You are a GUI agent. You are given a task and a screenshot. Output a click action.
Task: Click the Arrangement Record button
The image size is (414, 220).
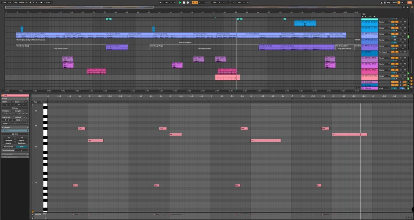188,2
